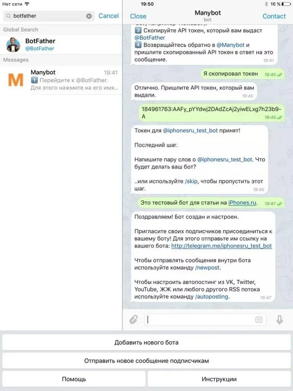
Task: Open the Manybot orange M avatar chat
Action: coord(15,80)
